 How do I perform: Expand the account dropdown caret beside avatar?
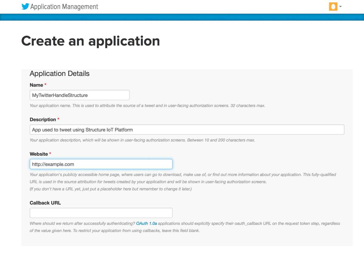point(340,7)
